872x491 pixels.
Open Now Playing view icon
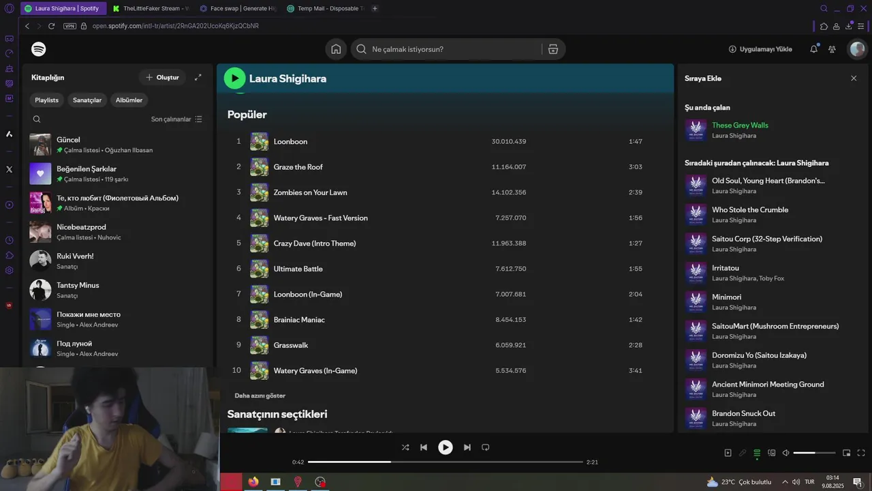click(x=728, y=453)
